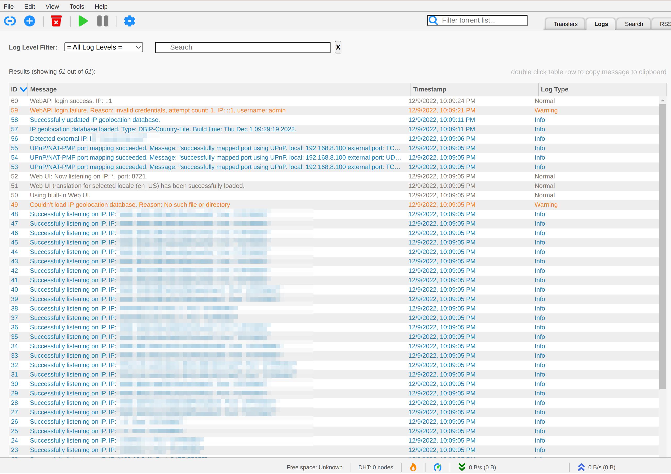
Task: Open the Log Level Filter dropdown
Action: click(x=103, y=47)
